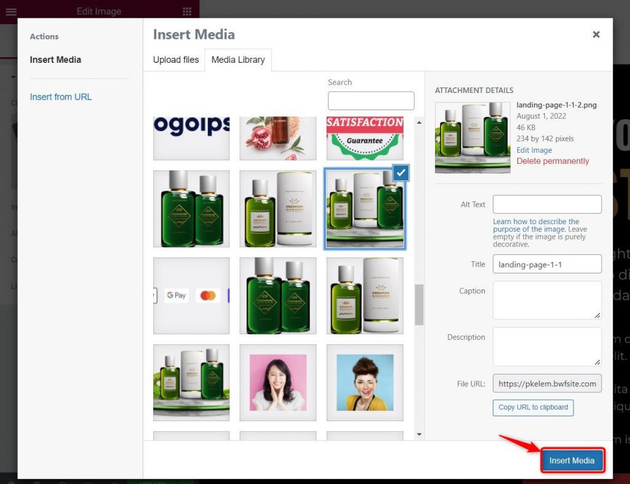Copy URL to clipboard button
Image resolution: width=630 pixels, height=484 pixels.
(x=533, y=408)
